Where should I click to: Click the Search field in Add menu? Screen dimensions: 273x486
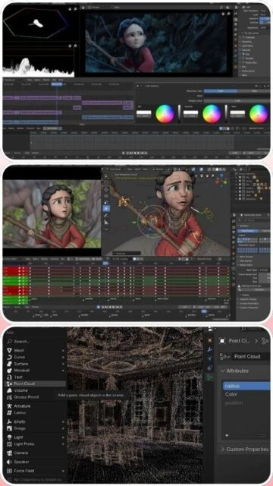(x=36, y=341)
